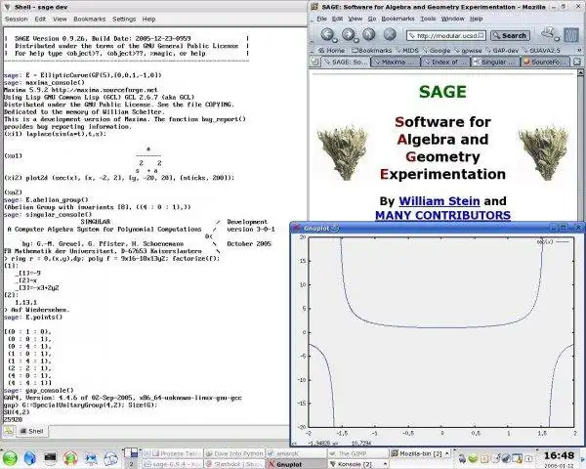Open the Bookmarks folder in personal toolbar
The image size is (586, 469).
tap(371, 50)
